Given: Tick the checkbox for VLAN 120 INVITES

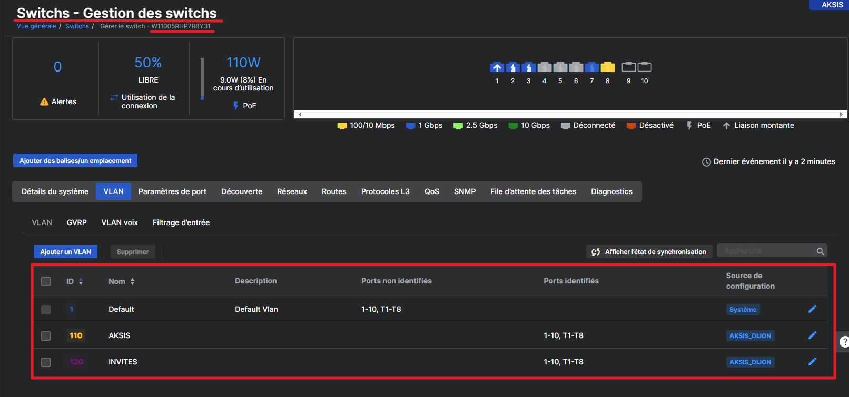Looking at the screenshot, I should pyautogui.click(x=46, y=362).
